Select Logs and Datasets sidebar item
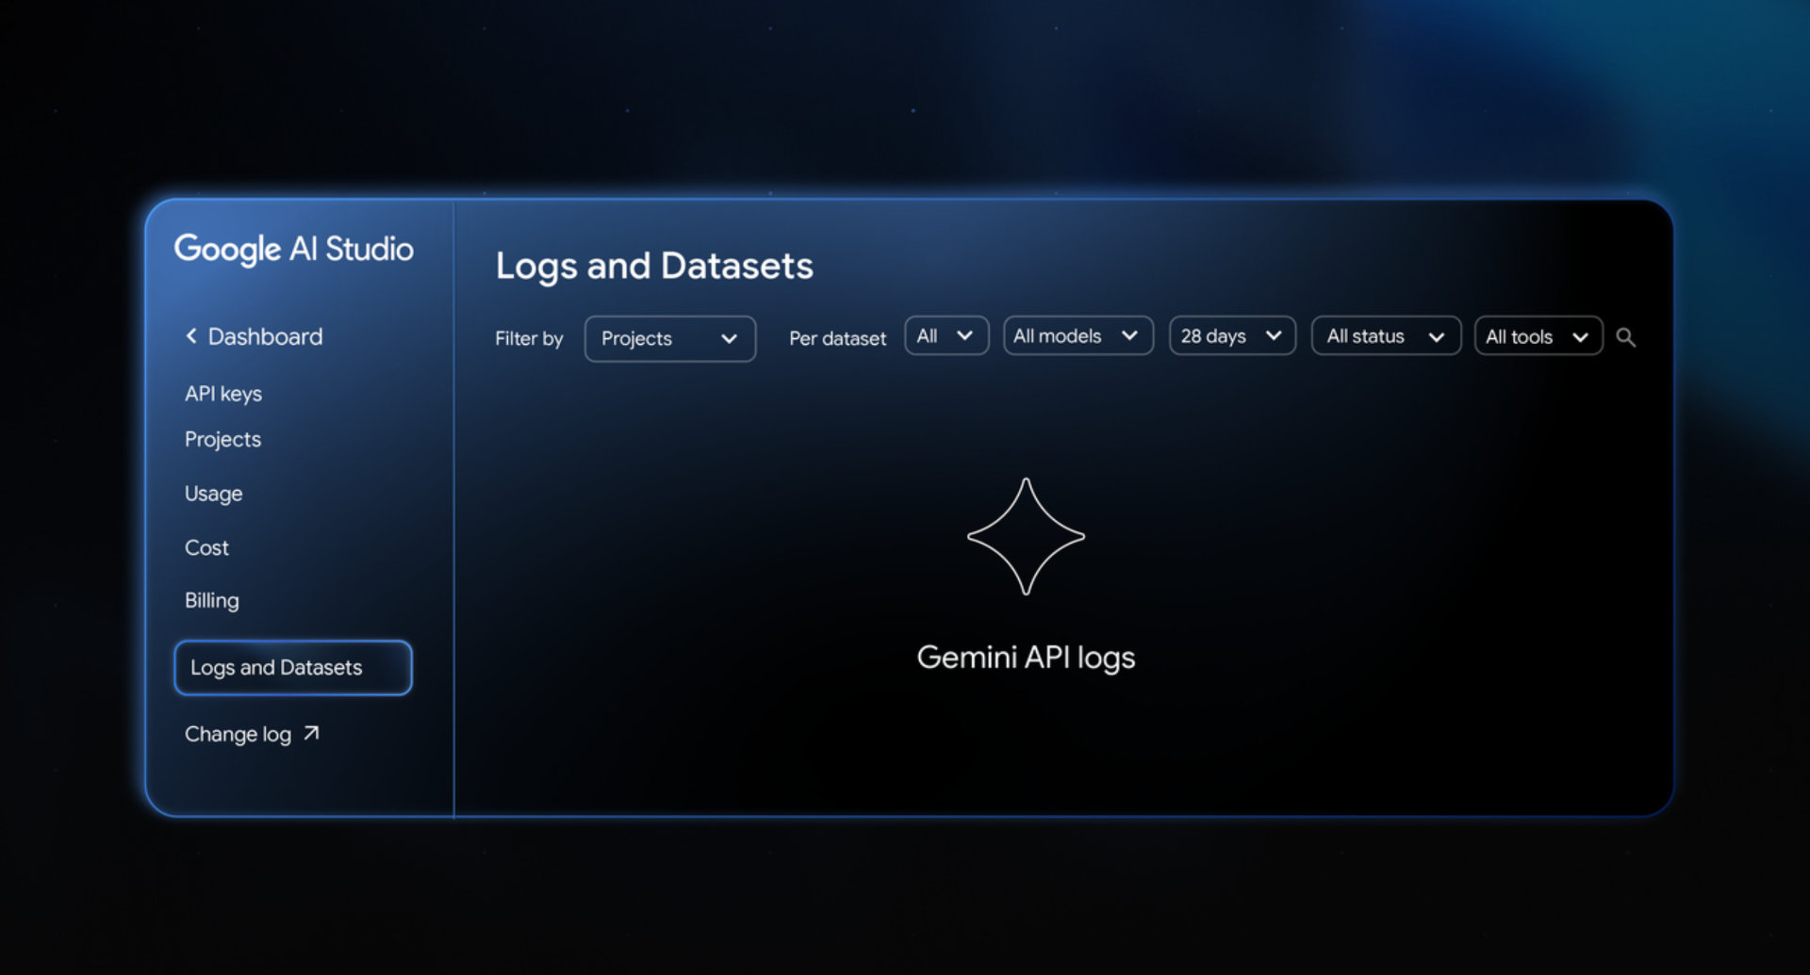The width and height of the screenshot is (1810, 975). [293, 668]
